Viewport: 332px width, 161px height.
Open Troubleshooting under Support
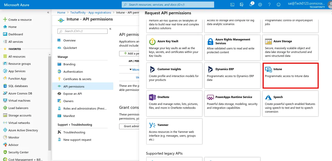tap(71, 132)
